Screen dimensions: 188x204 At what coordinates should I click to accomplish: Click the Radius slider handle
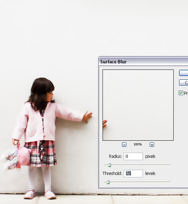click(x=109, y=165)
